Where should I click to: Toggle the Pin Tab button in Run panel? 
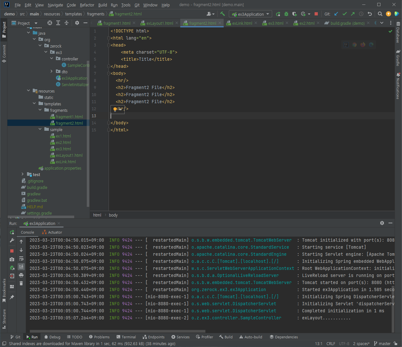pos(12,297)
